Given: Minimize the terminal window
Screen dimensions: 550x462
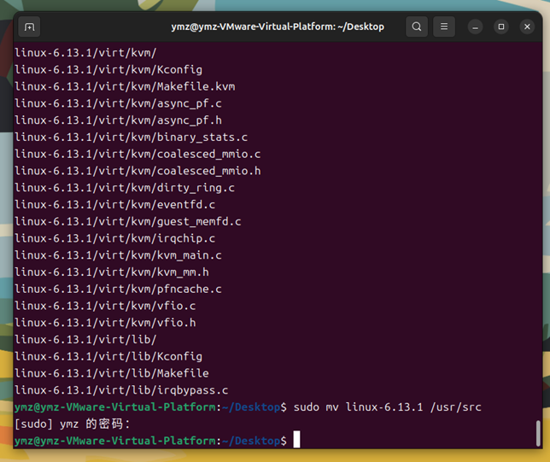Looking at the screenshot, I should click(x=475, y=27).
